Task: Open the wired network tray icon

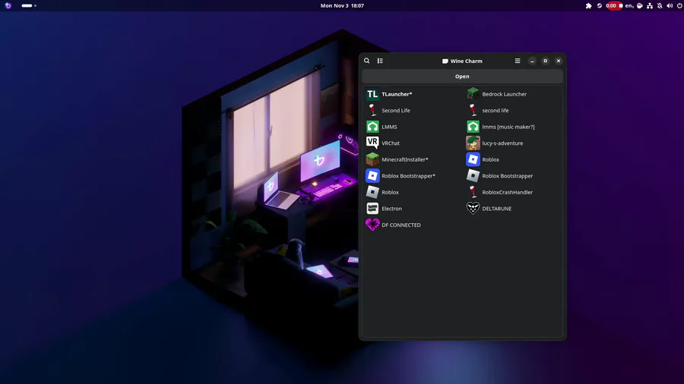Action: coord(650,5)
